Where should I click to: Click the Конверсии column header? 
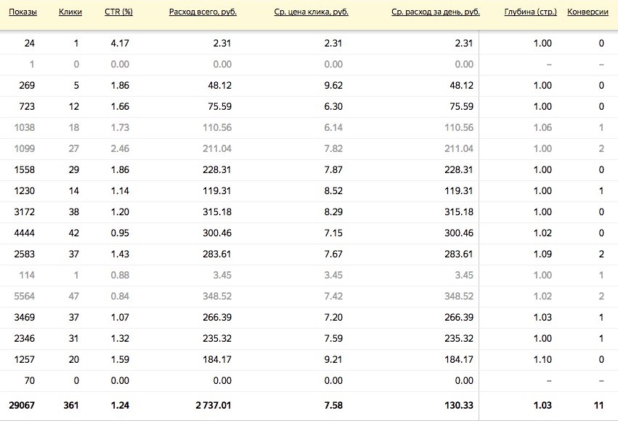[x=587, y=12]
